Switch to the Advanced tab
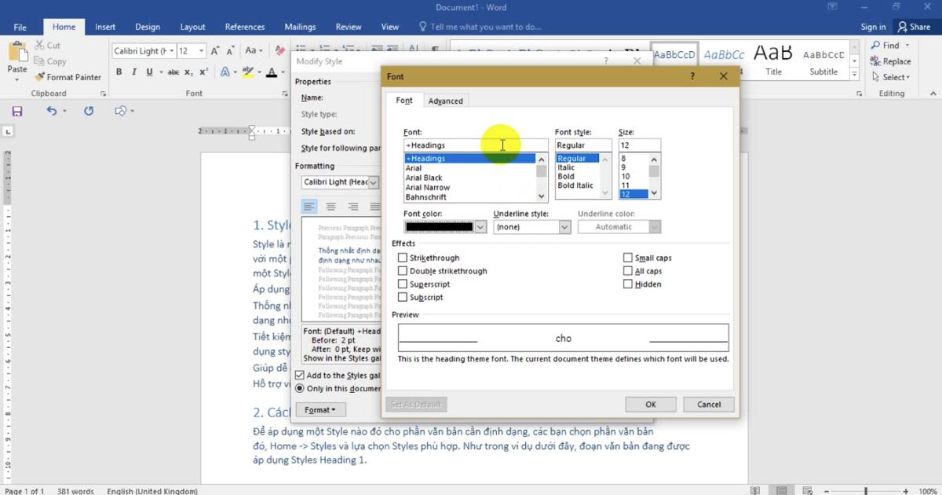Screen dimensions: 942x495 pos(445,101)
